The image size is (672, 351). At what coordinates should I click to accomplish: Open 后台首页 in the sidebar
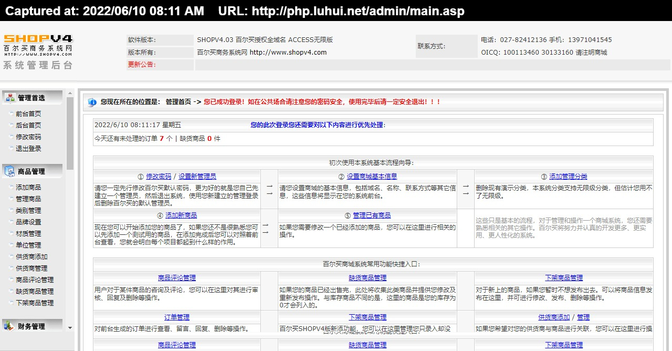(28, 125)
